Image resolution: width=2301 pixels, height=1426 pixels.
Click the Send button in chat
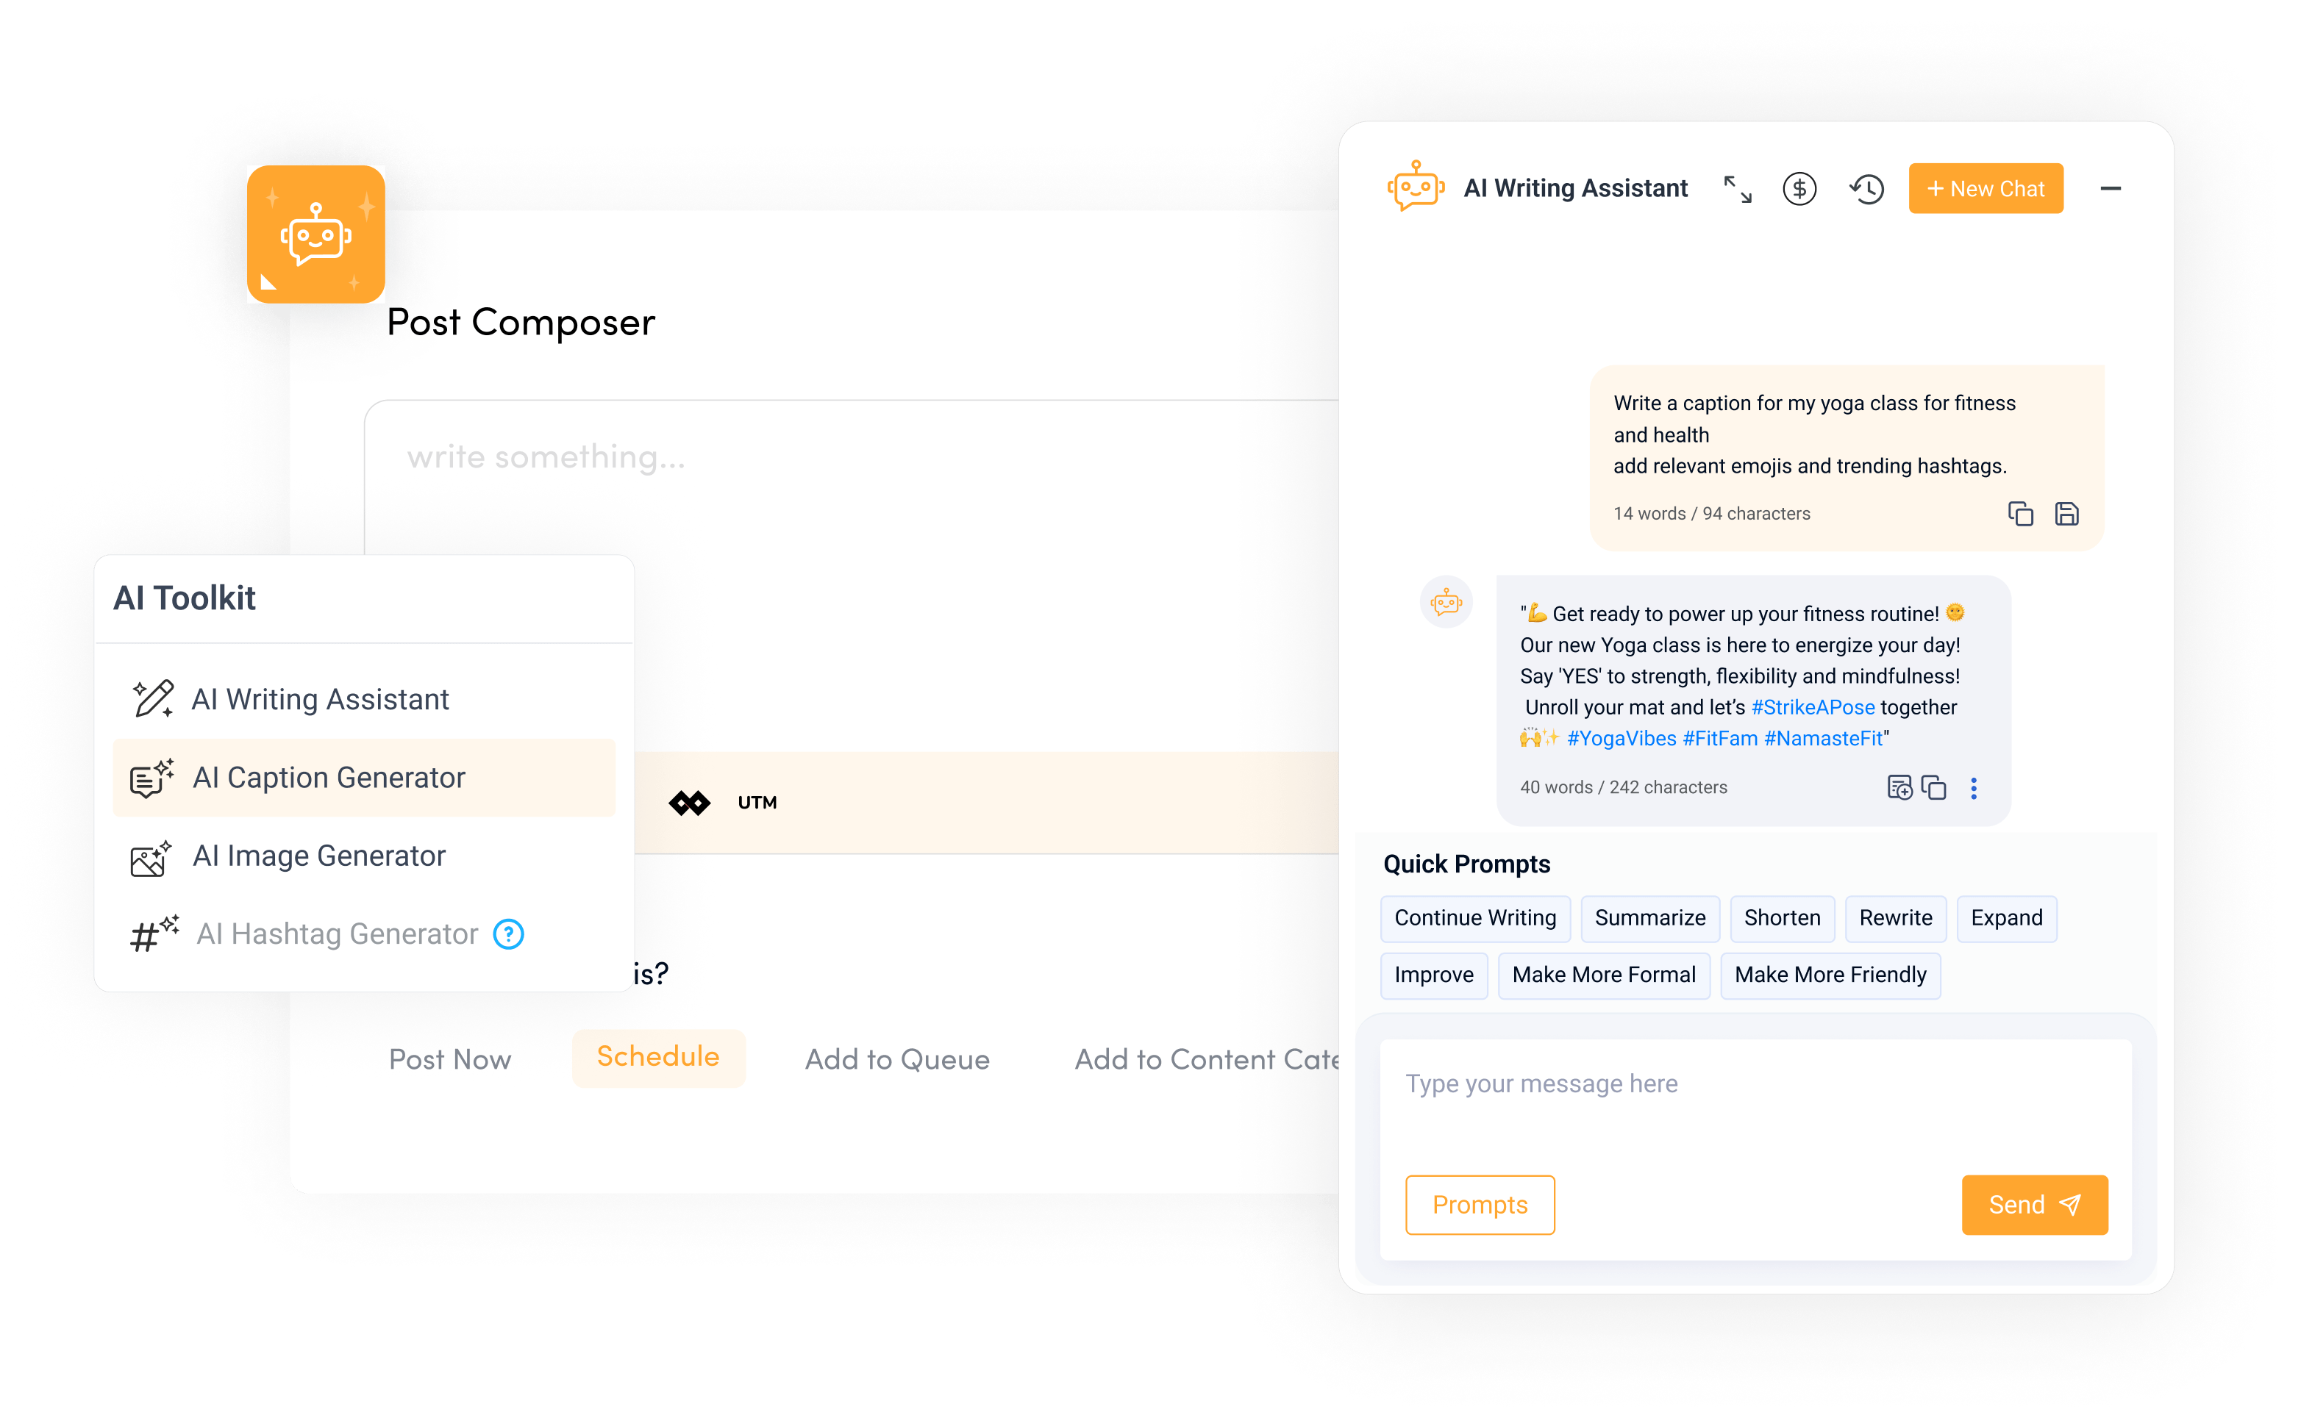coord(2035,1204)
